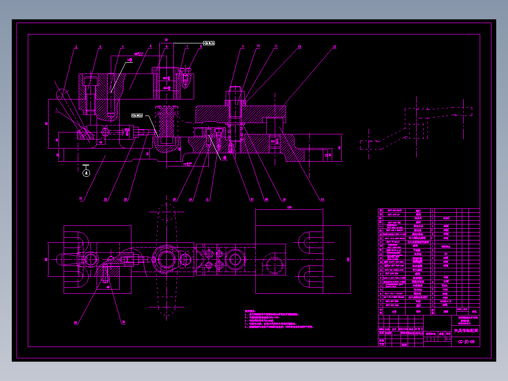Select part balloon number 17
This screenshot has width=508, height=381.
252,199
